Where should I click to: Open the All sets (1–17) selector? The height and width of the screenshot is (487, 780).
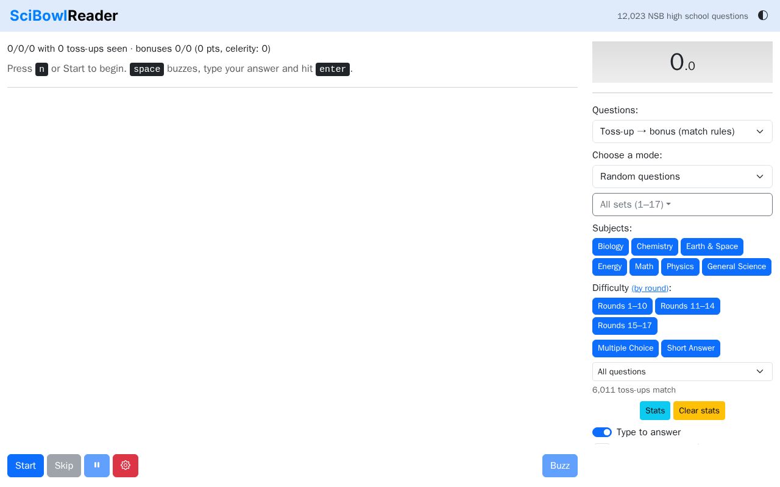click(682, 205)
